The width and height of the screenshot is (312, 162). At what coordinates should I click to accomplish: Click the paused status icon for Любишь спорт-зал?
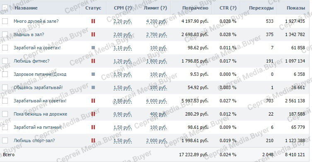pos(93,140)
